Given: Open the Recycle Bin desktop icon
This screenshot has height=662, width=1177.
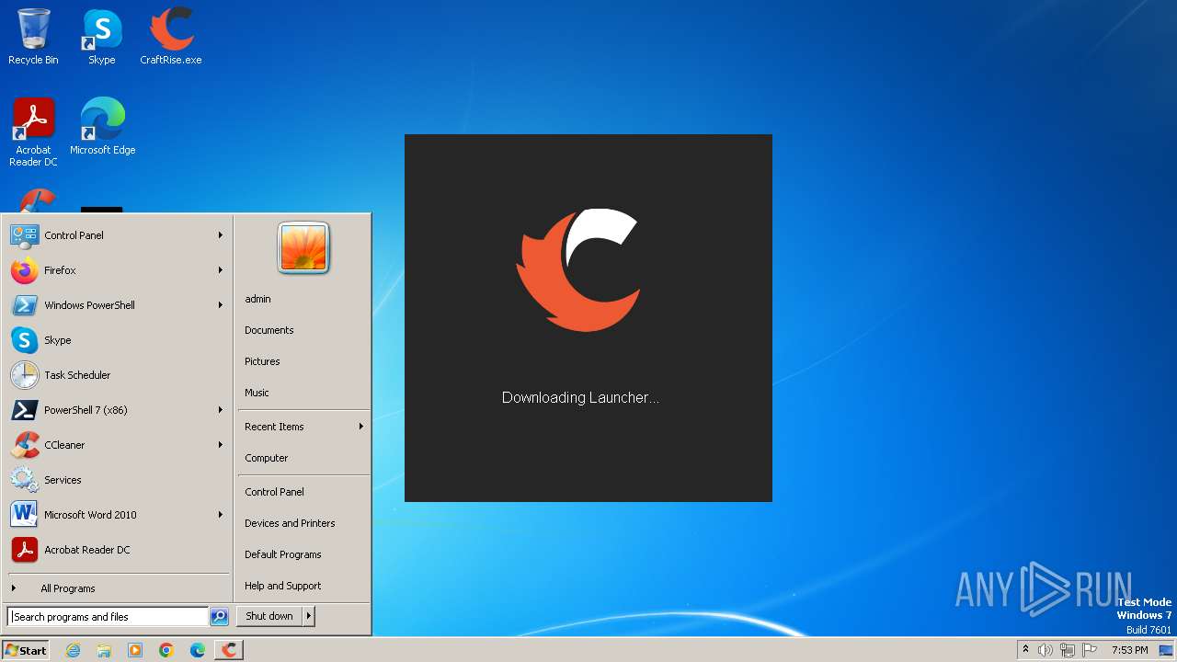Looking at the screenshot, I should point(33,37).
